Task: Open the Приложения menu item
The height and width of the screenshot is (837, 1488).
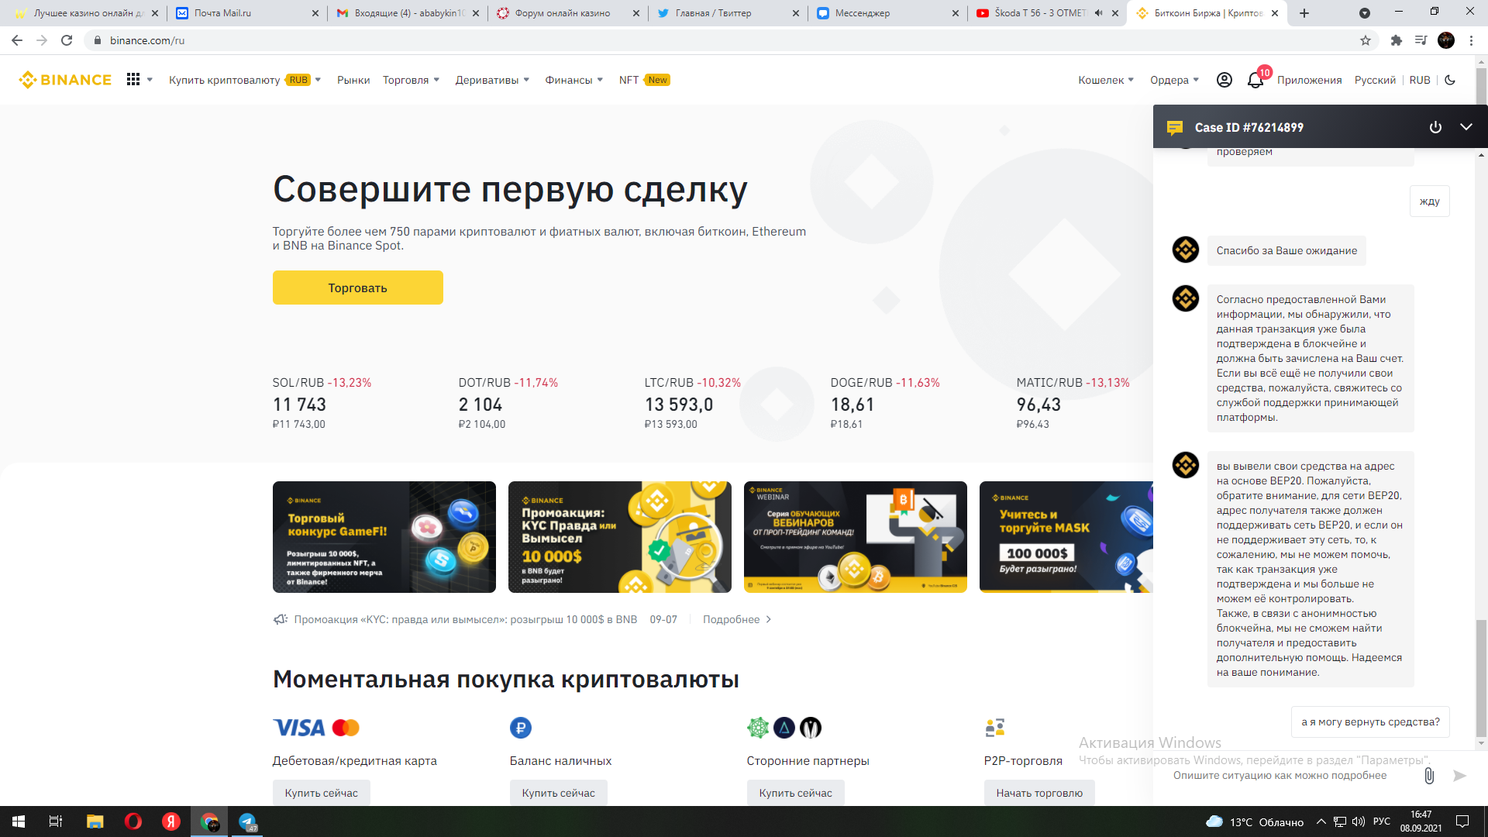Action: [1309, 80]
